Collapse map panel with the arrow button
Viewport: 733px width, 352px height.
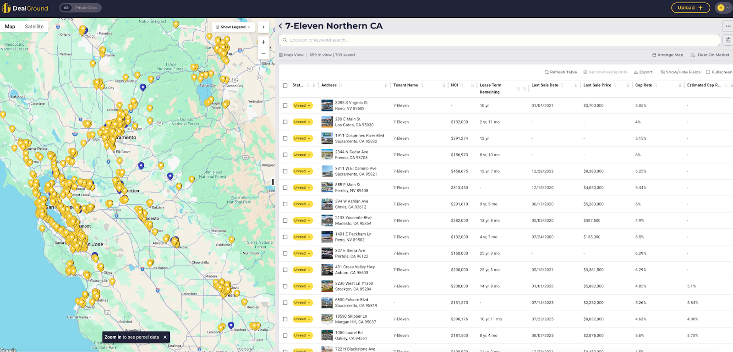tap(263, 27)
